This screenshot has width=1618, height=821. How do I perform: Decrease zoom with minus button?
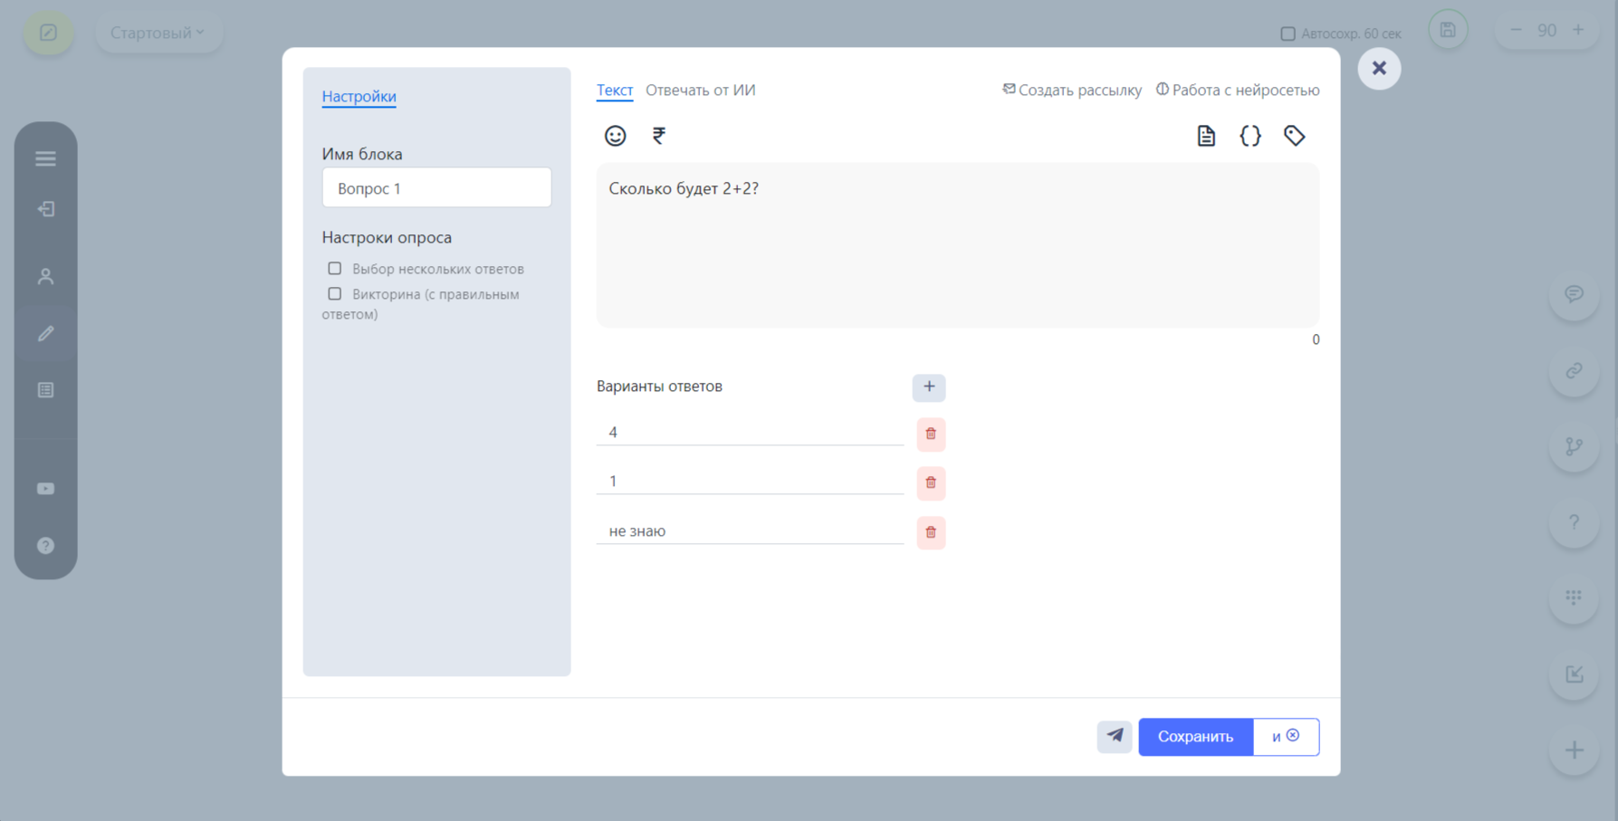coord(1516,30)
